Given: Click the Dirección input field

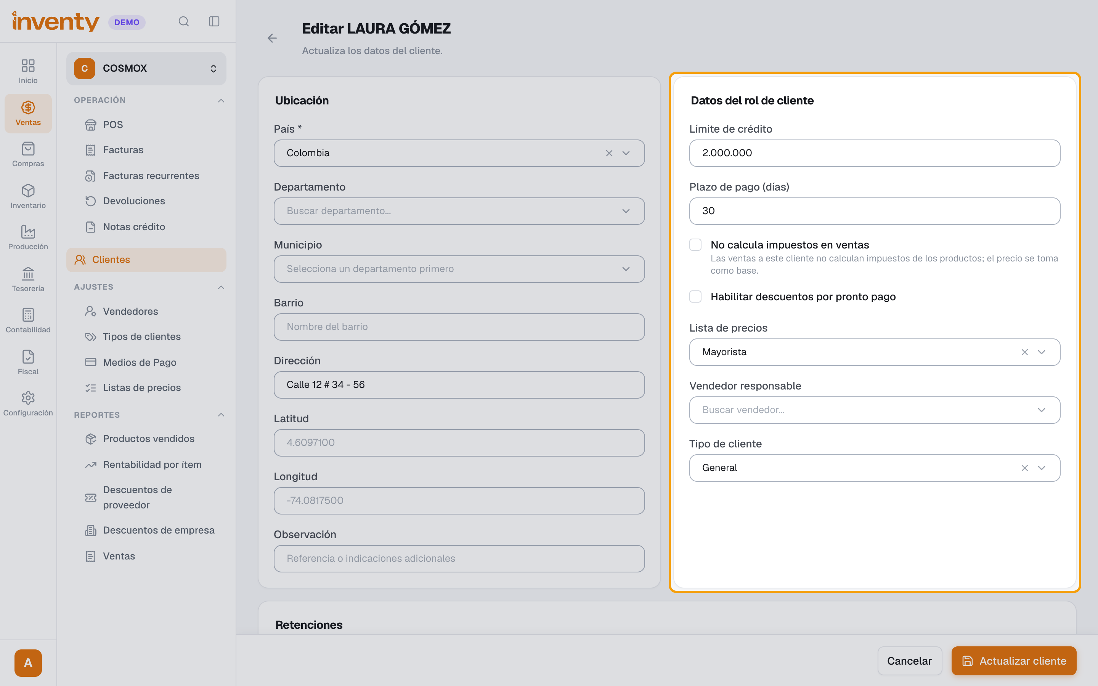Looking at the screenshot, I should coord(459,385).
